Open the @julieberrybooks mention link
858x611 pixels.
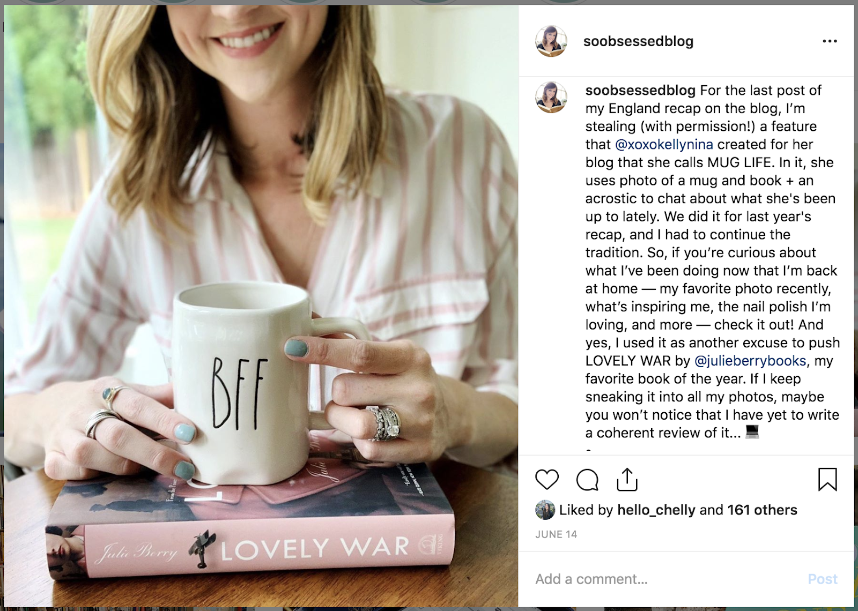[x=750, y=361]
